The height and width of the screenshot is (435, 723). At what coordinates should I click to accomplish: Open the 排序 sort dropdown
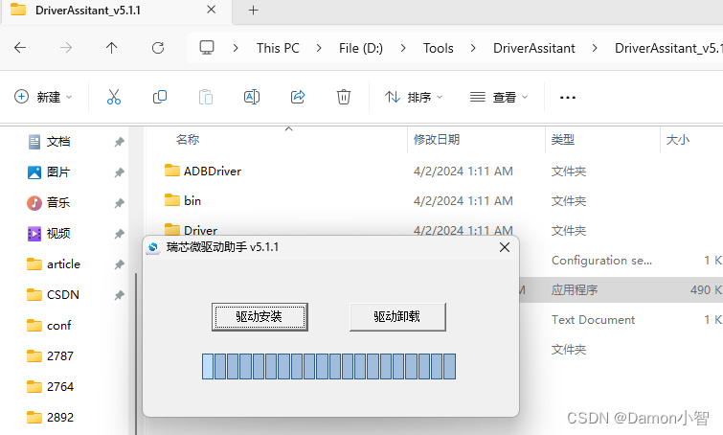point(414,97)
